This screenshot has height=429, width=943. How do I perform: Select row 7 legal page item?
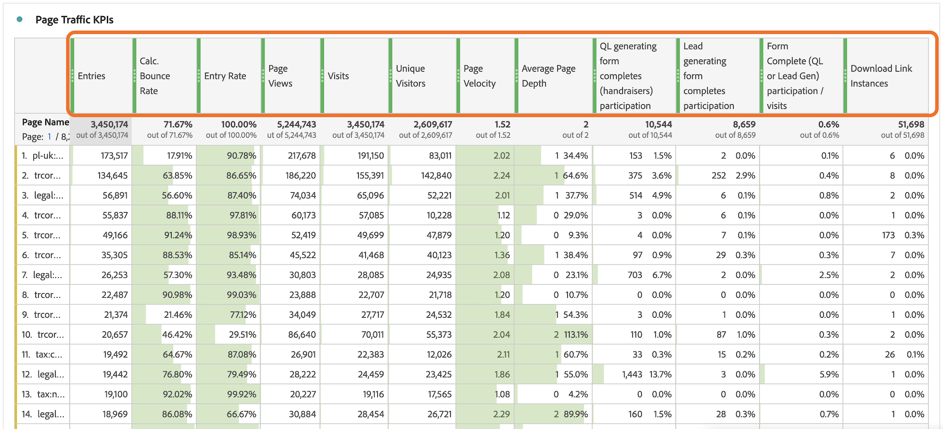pos(47,275)
